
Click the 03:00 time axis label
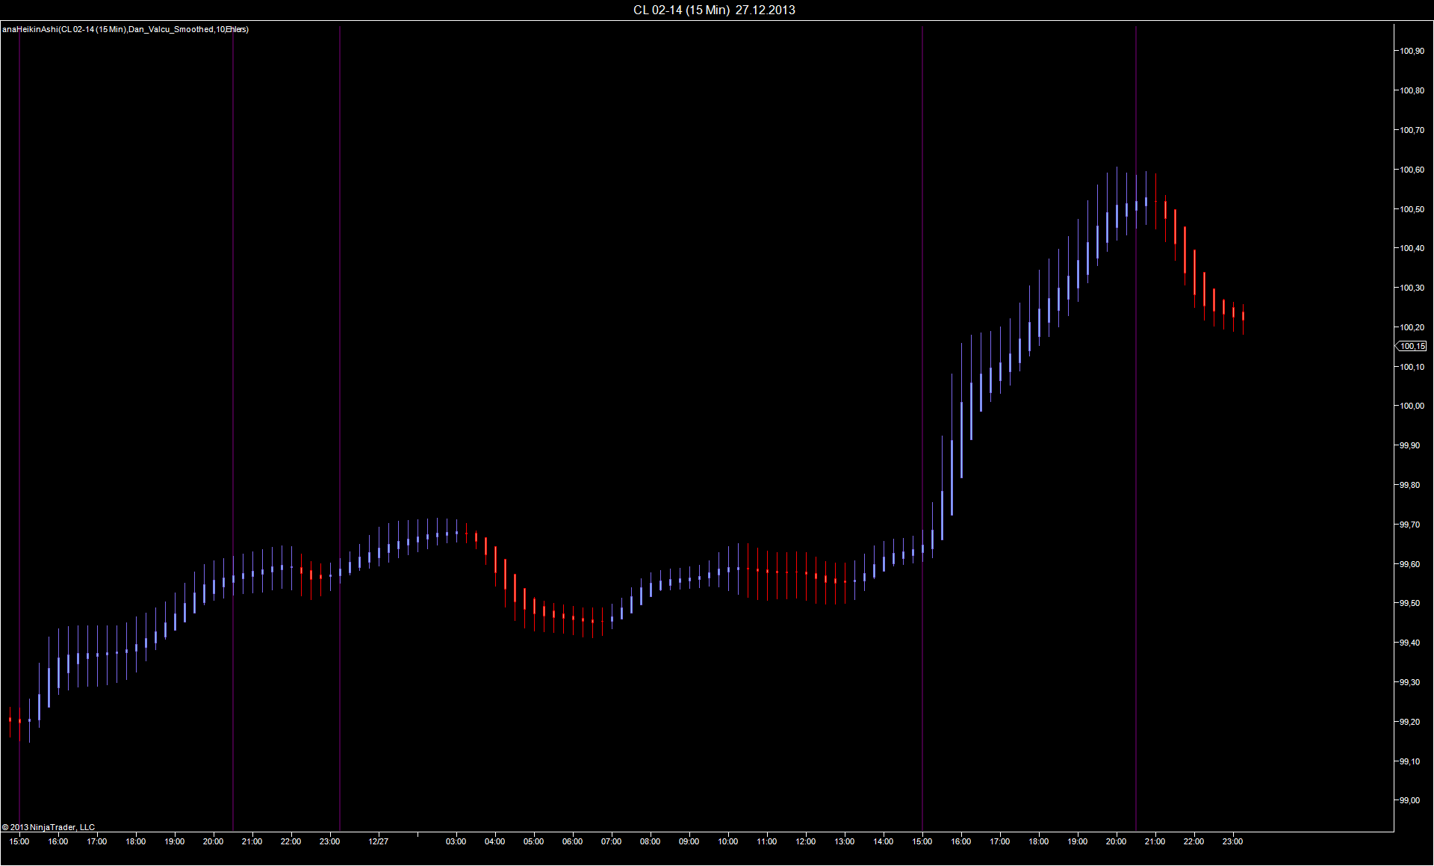click(x=456, y=841)
